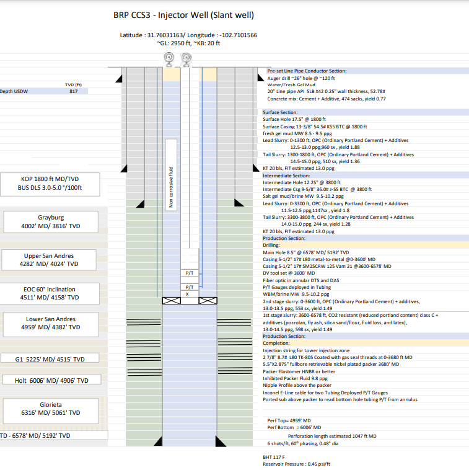Click the Lower San Andres depth box
This screenshot has height=470, width=469.
click(50, 323)
